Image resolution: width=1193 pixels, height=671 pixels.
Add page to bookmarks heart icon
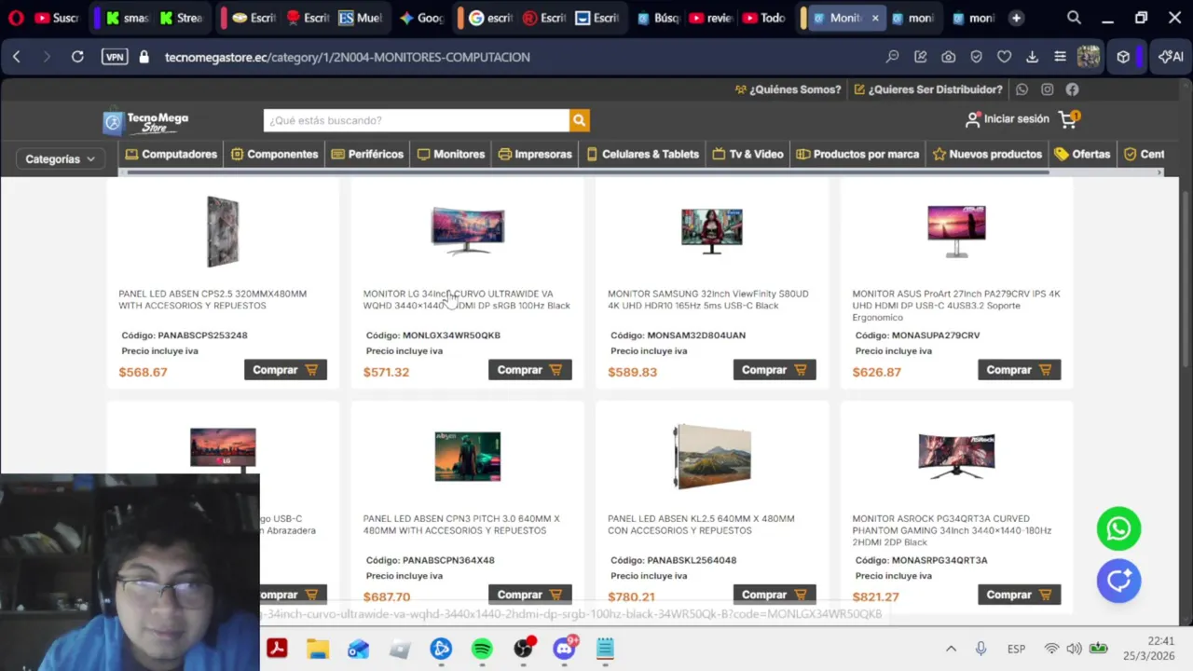click(1004, 57)
